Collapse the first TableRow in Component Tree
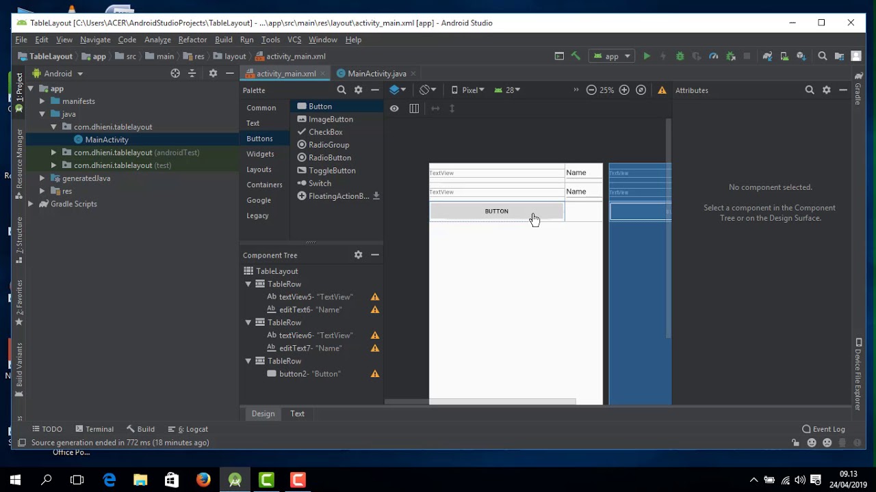Image resolution: width=876 pixels, height=492 pixels. click(x=248, y=284)
